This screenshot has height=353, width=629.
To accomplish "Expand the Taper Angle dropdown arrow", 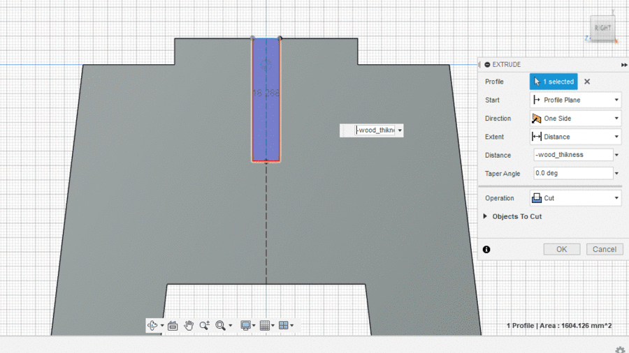I will pos(617,173).
